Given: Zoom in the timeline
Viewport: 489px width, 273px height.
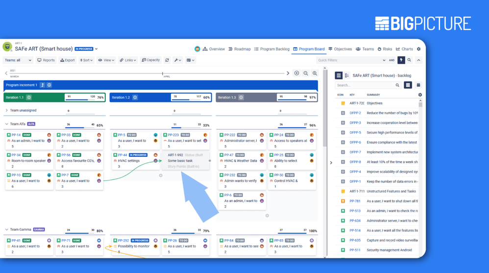Looking at the screenshot, I should pyautogui.click(x=315, y=73).
